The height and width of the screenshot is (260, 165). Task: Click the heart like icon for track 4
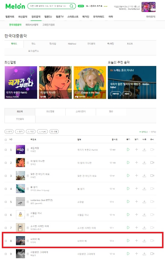pyautogui.click(x=111, y=189)
